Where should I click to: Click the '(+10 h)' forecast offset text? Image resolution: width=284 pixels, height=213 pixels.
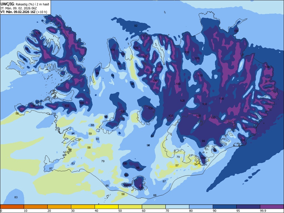click(x=42, y=12)
